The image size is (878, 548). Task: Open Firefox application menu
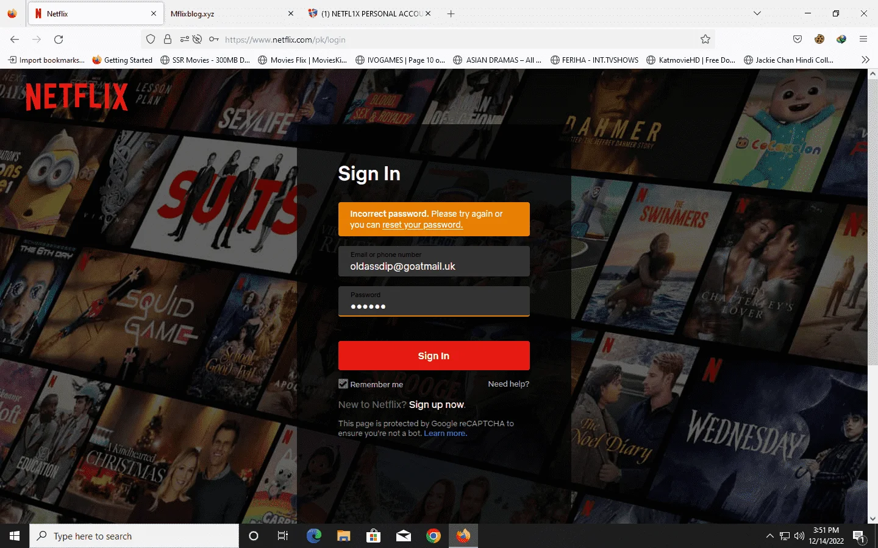click(863, 40)
